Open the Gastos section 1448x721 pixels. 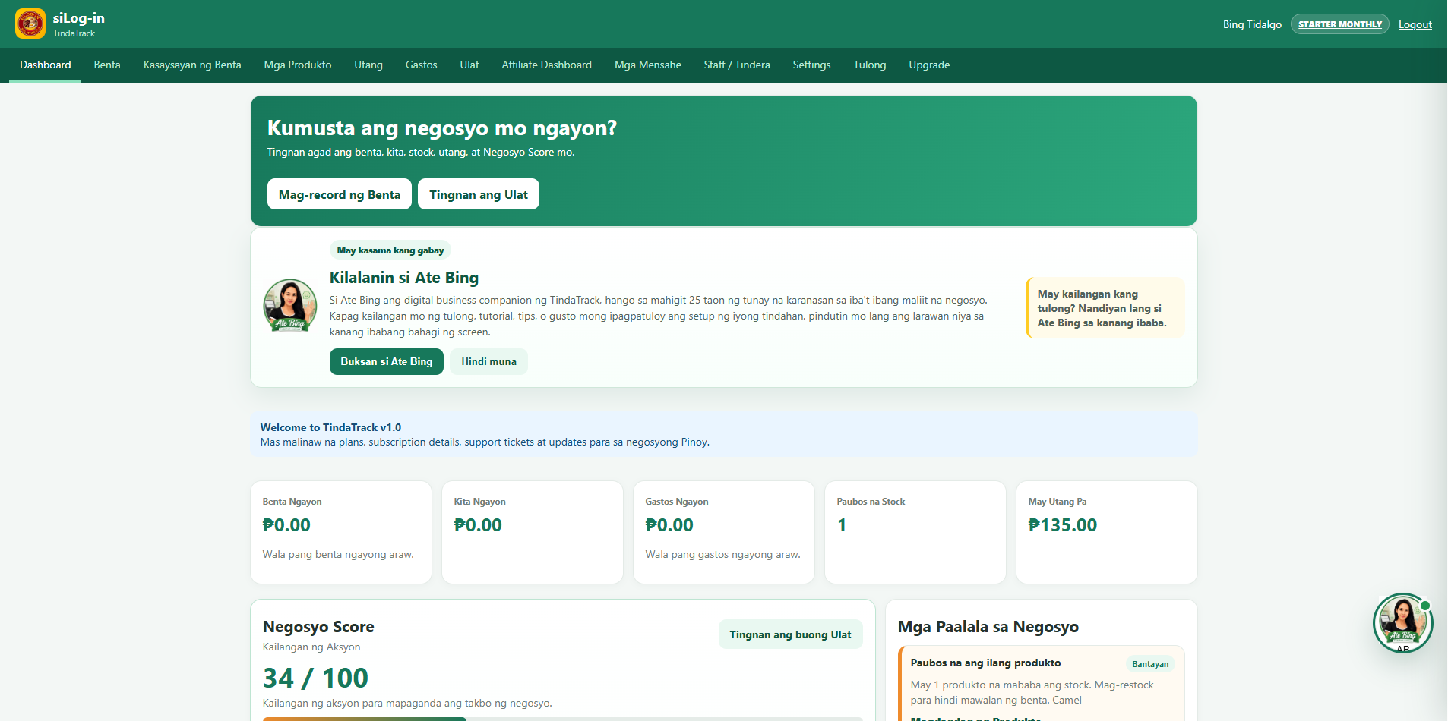click(x=422, y=65)
